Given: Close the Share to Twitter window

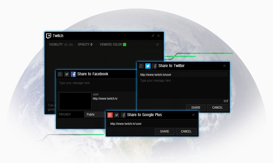Looking at the screenshot, I should (224, 66).
